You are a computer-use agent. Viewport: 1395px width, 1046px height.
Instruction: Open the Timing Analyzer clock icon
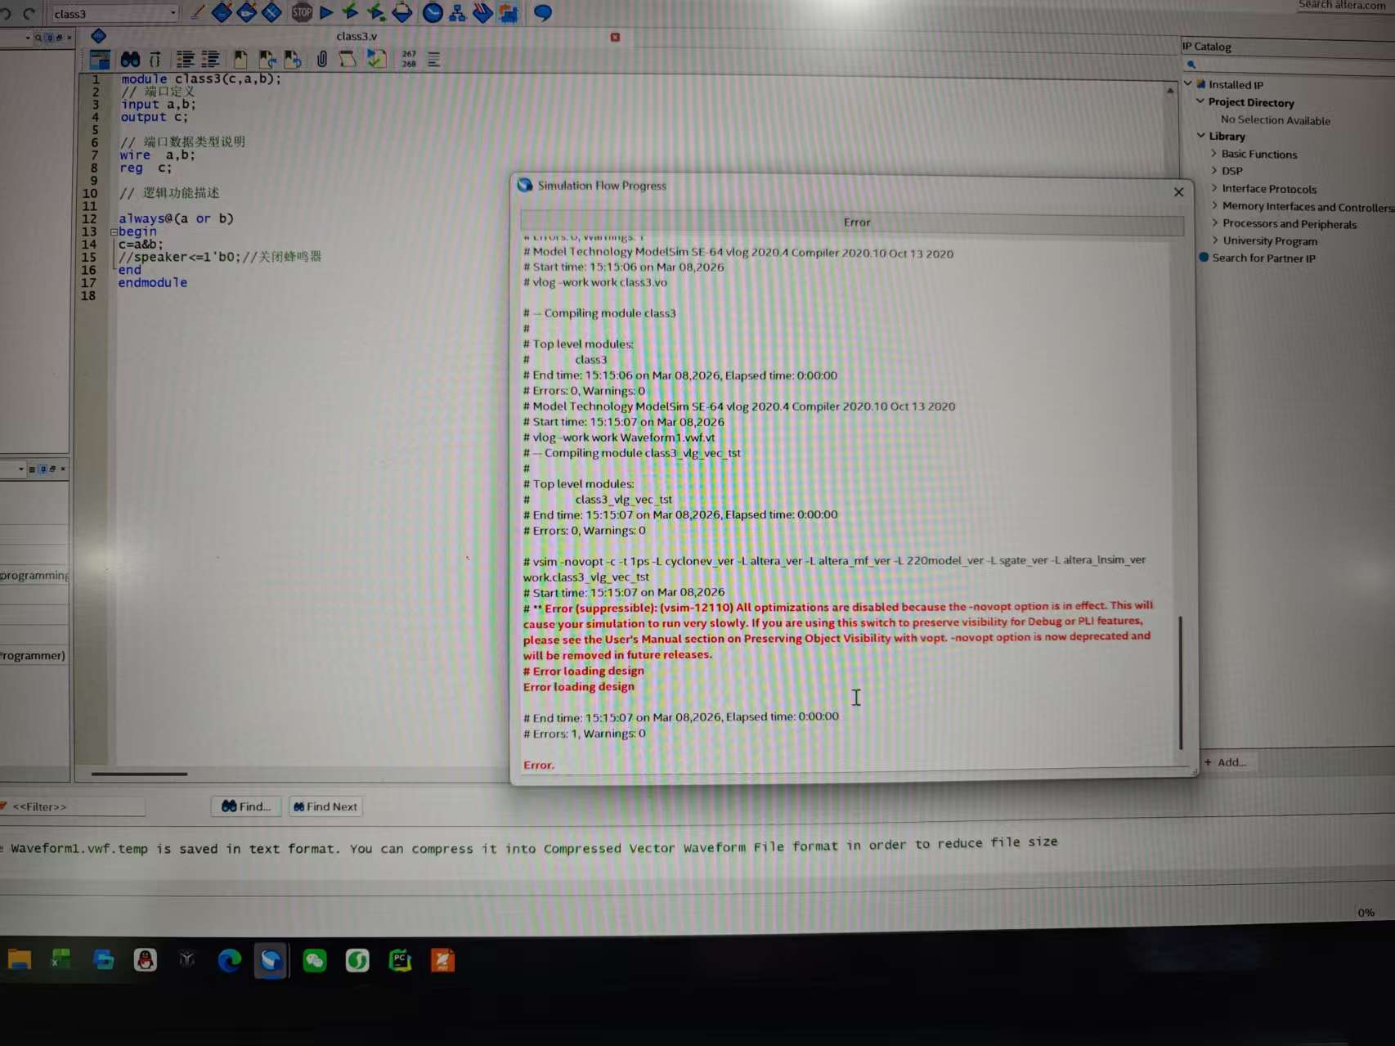pos(433,12)
